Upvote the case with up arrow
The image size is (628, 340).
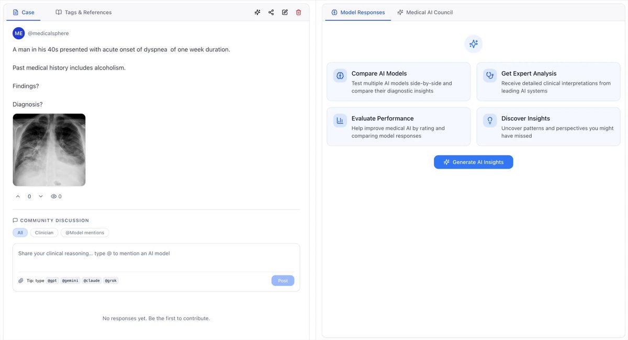[x=18, y=197]
